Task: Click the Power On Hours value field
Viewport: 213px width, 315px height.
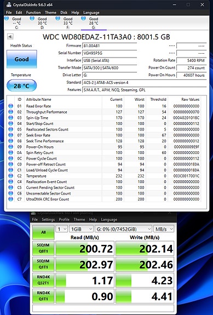Action: click(x=191, y=75)
